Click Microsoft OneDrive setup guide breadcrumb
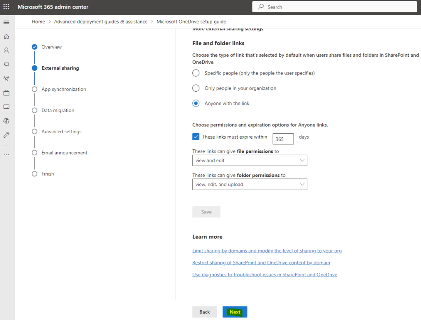This screenshot has width=421, height=320. tap(191, 21)
